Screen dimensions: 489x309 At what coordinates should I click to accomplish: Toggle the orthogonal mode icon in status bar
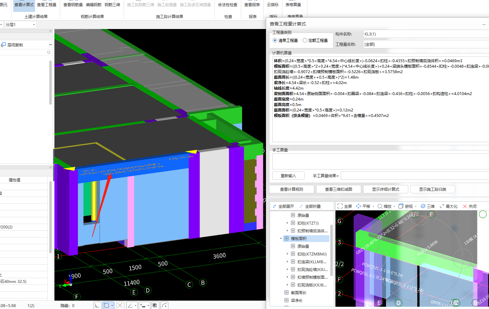pyautogui.click(x=97, y=305)
